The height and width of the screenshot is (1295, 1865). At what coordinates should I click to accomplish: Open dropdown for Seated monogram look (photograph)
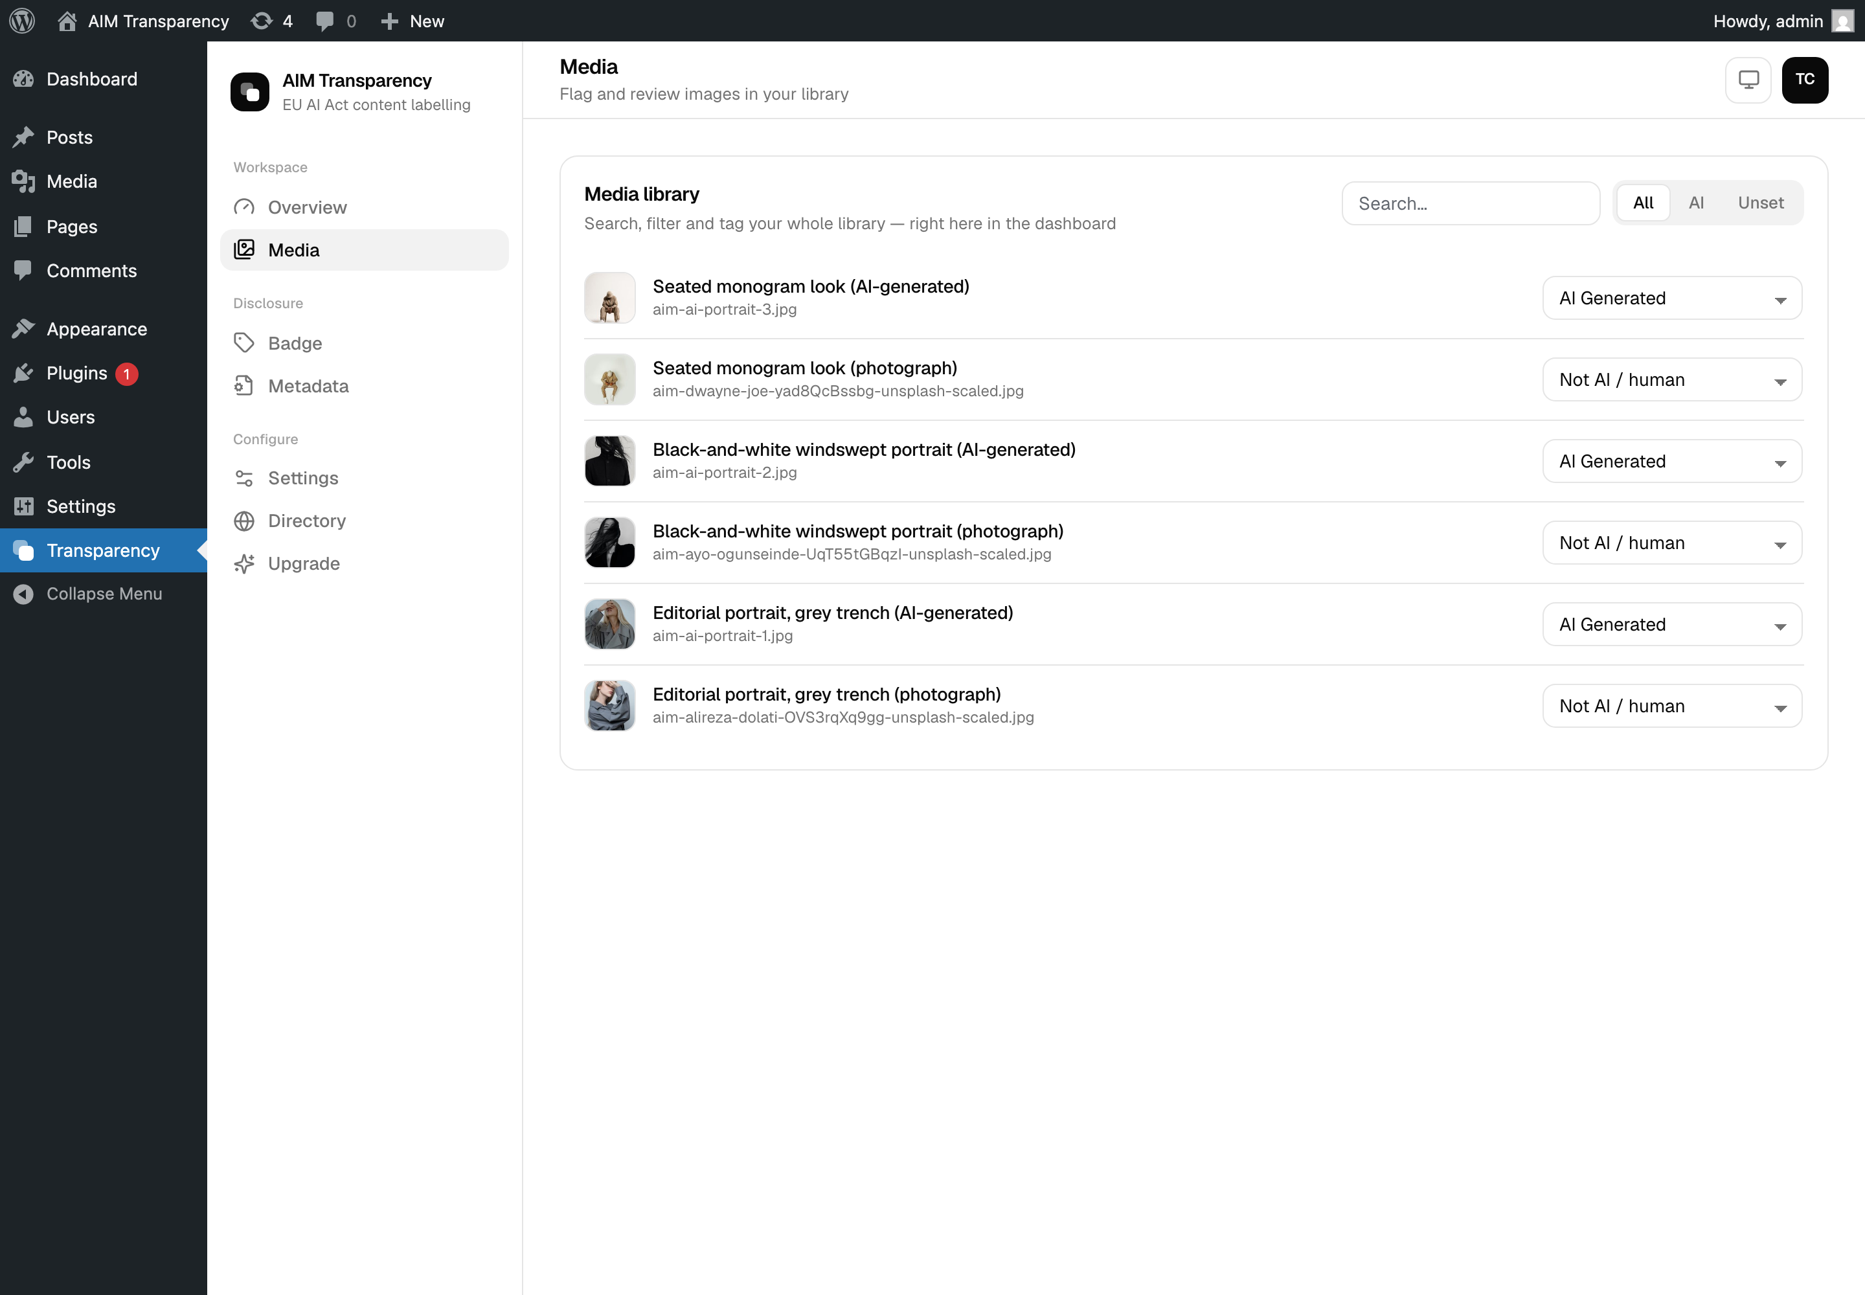(1672, 379)
